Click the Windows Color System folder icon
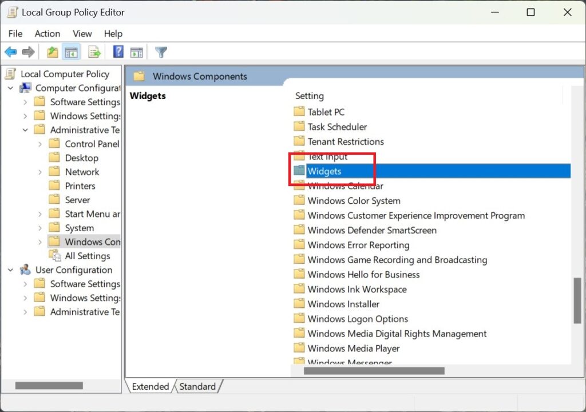Screen dimensions: 586x412 pos(299,200)
